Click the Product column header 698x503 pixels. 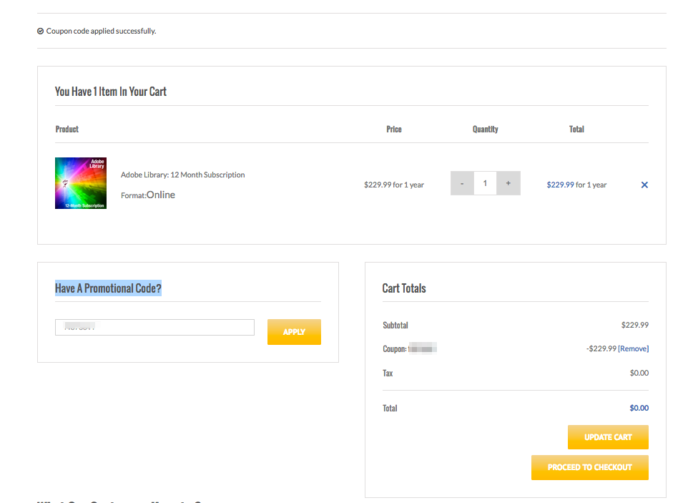tap(67, 130)
